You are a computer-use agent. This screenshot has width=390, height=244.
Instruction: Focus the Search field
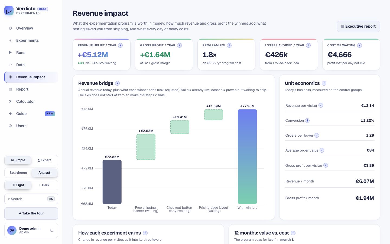tap(31, 199)
